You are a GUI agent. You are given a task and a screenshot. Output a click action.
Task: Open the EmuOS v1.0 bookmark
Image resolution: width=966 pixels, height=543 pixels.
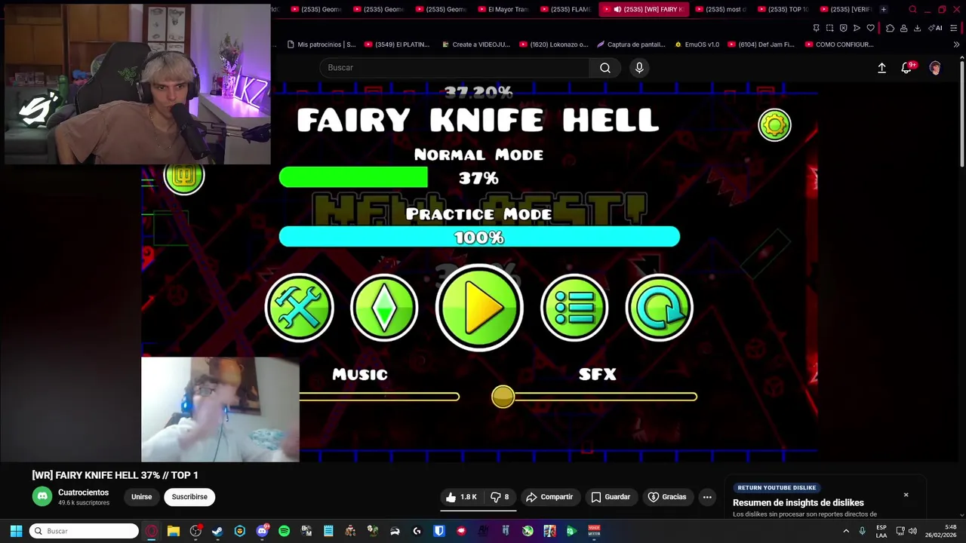pyautogui.click(x=697, y=44)
